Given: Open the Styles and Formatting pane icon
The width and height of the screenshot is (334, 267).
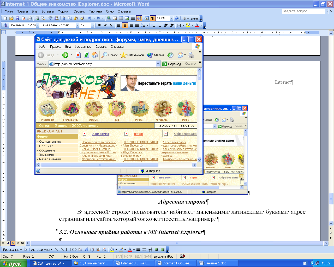Looking at the screenshot, I should point(5,25).
